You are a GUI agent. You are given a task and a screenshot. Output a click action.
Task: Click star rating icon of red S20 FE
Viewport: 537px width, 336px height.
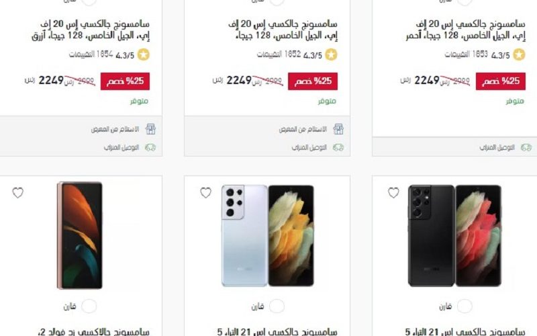[x=519, y=54]
